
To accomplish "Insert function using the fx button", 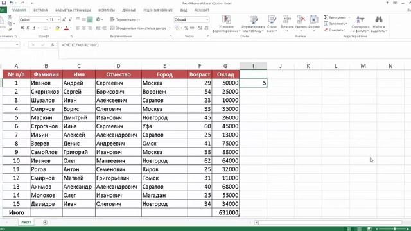I will tap(53, 45).
